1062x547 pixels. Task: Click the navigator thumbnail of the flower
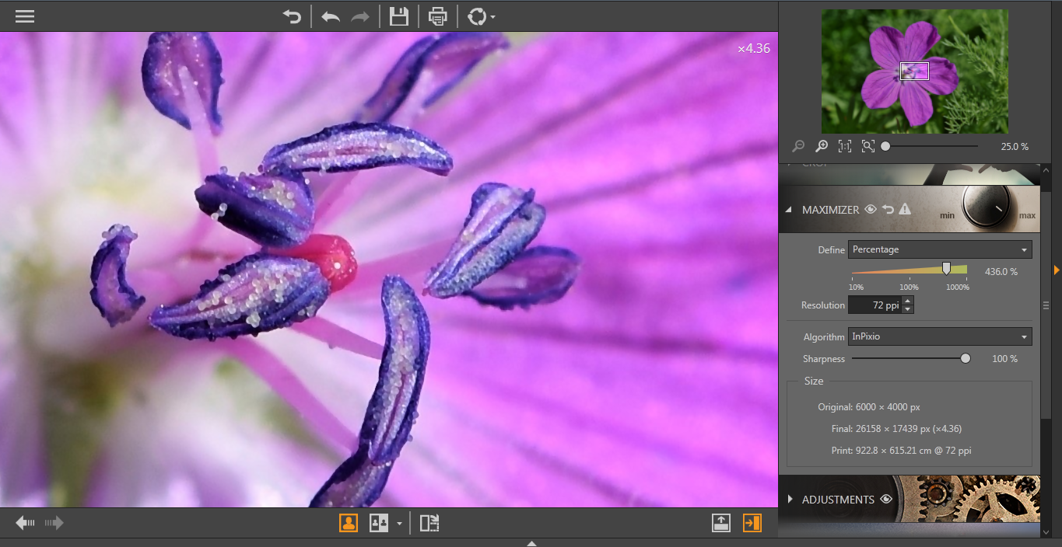[x=914, y=71]
